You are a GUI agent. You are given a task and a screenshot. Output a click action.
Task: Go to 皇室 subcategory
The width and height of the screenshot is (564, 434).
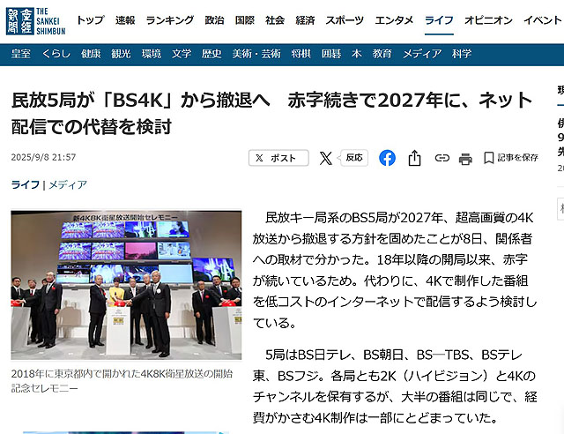point(21,54)
